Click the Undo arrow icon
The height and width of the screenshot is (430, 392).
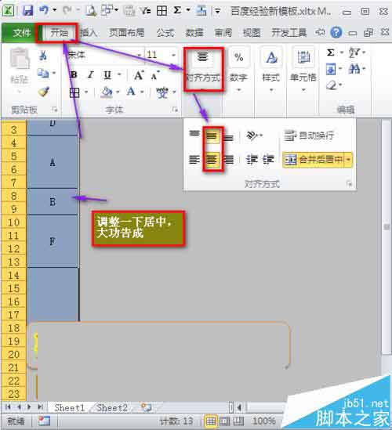click(x=44, y=10)
